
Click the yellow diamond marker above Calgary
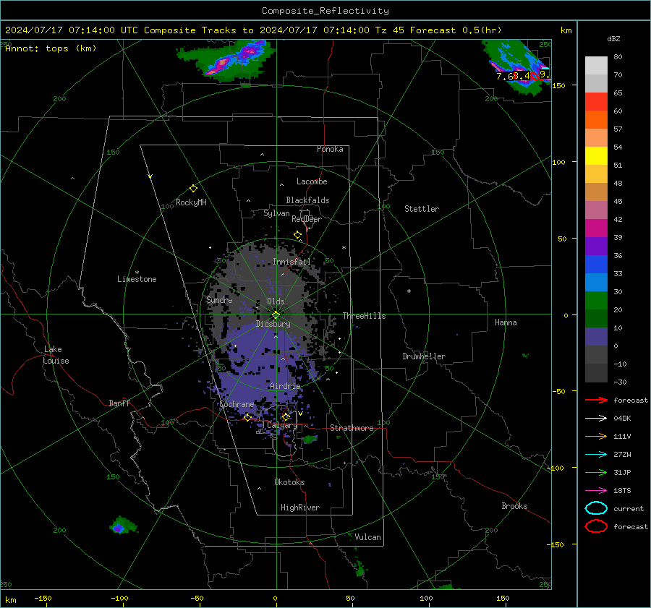coord(286,416)
